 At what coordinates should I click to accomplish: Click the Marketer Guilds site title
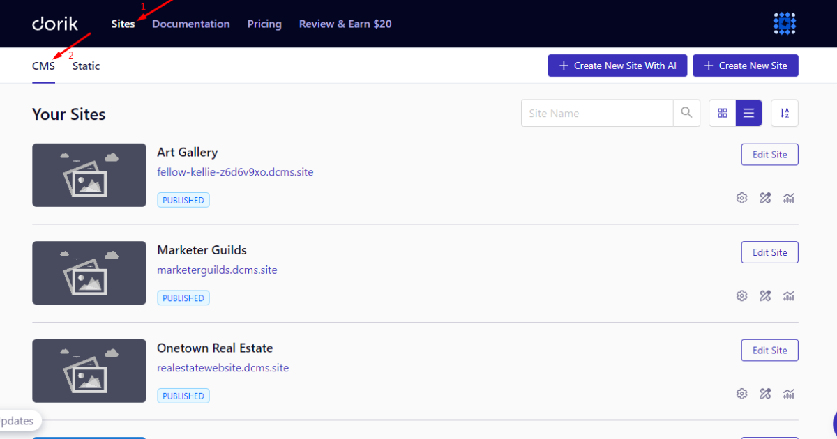coord(202,249)
